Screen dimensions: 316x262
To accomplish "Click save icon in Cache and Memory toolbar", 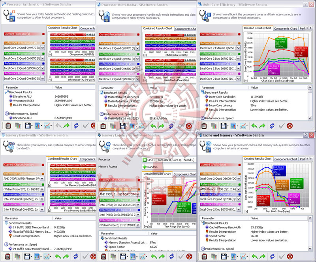I will [224, 256].
